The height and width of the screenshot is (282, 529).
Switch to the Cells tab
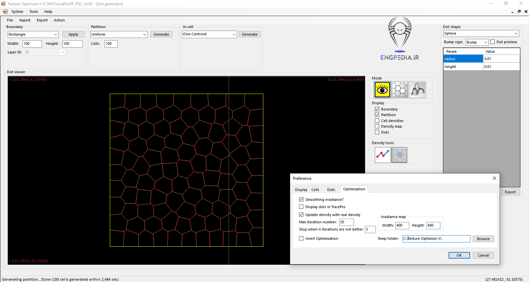(x=315, y=190)
